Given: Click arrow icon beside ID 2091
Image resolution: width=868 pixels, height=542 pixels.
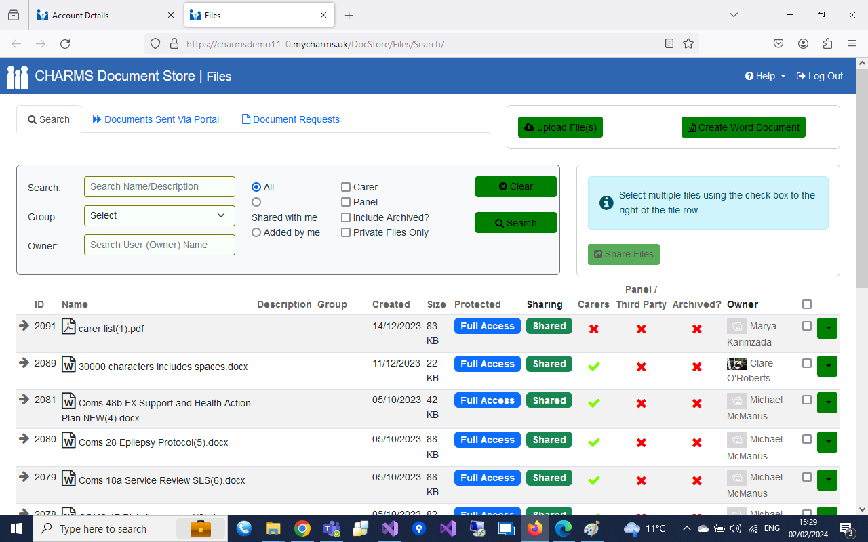Looking at the screenshot, I should click(24, 326).
